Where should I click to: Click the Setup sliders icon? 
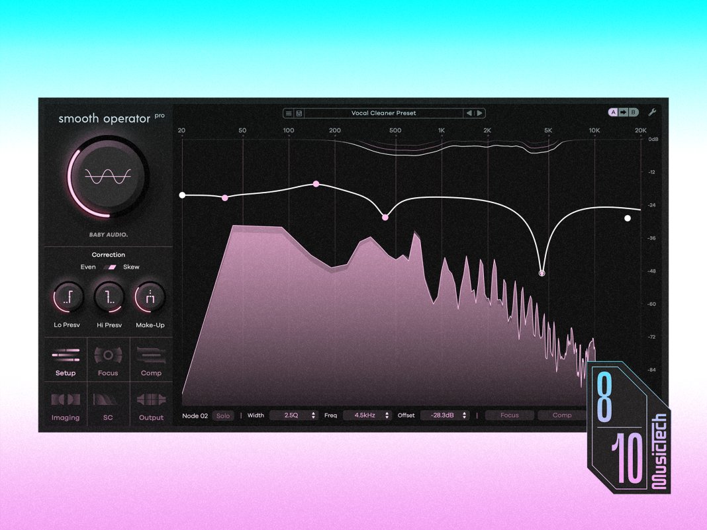coord(66,355)
